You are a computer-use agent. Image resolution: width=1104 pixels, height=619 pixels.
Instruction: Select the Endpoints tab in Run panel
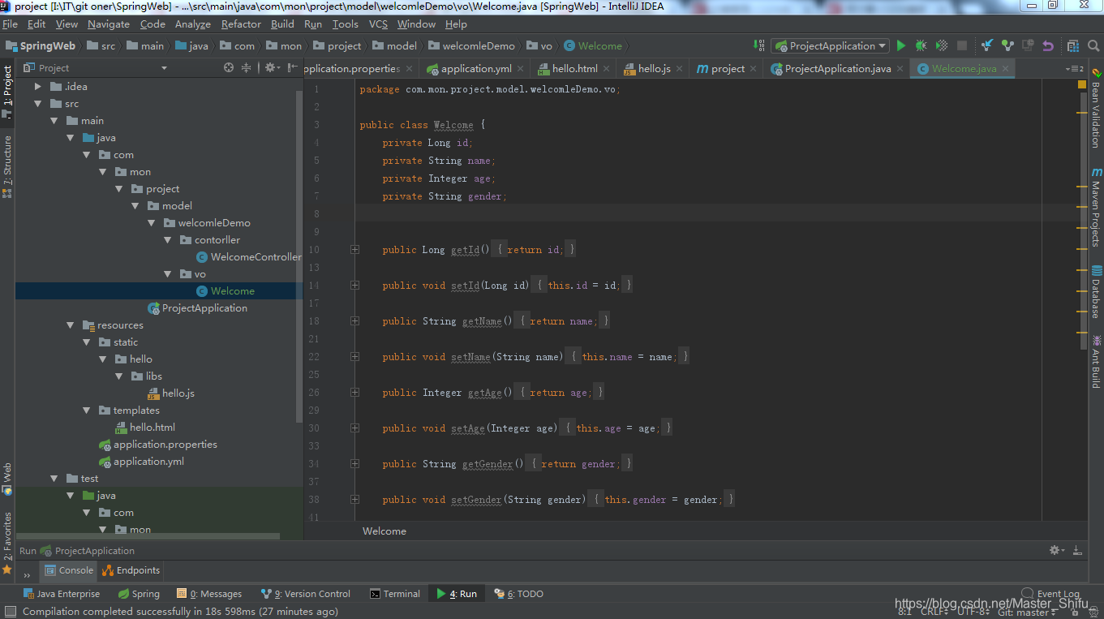(x=132, y=570)
